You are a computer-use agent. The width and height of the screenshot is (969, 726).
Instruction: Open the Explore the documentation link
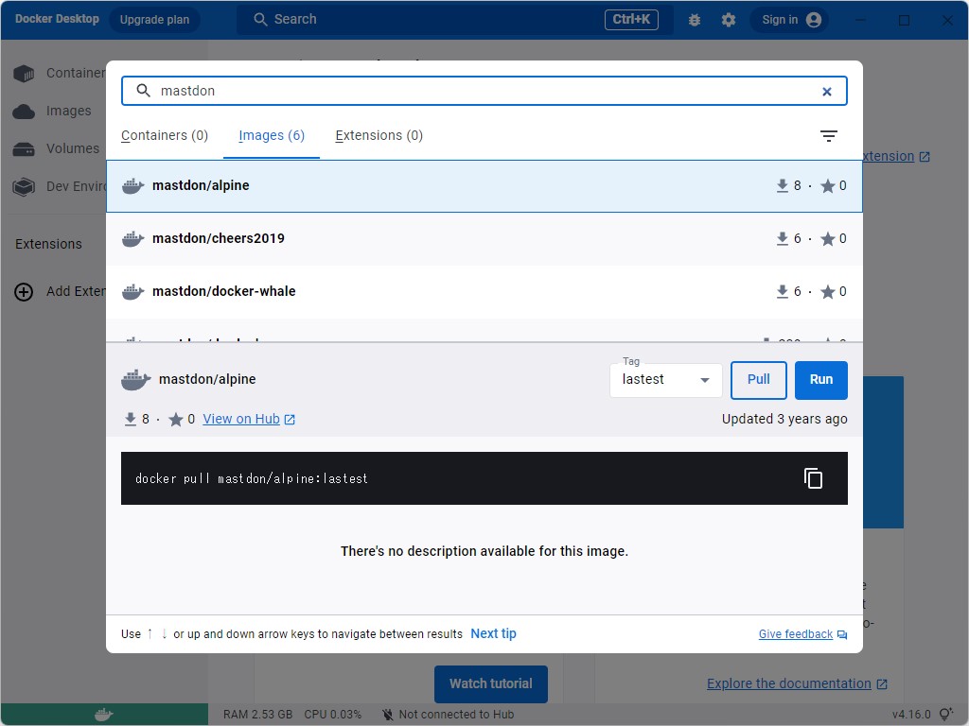[x=797, y=684]
